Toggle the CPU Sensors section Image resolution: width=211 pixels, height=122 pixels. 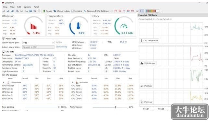coord(4,75)
